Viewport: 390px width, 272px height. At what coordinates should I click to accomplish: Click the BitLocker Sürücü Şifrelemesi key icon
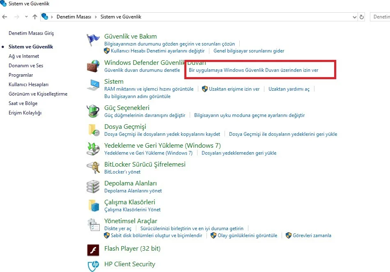[93, 167]
